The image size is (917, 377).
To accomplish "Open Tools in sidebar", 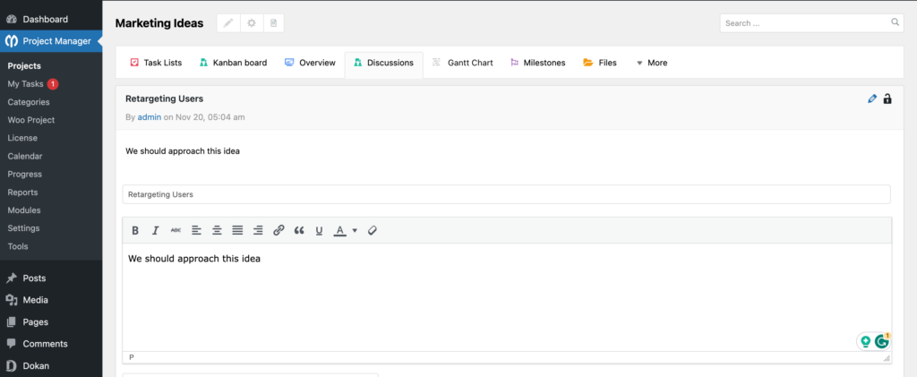I will click(18, 246).
